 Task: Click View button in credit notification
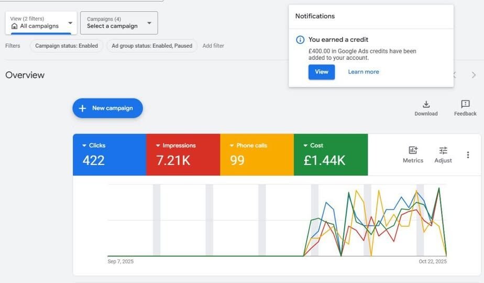[321, 72]
